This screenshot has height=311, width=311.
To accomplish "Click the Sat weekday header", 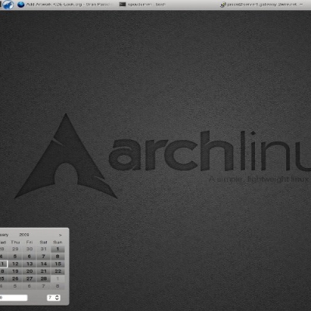I will [x=44, y=243].
